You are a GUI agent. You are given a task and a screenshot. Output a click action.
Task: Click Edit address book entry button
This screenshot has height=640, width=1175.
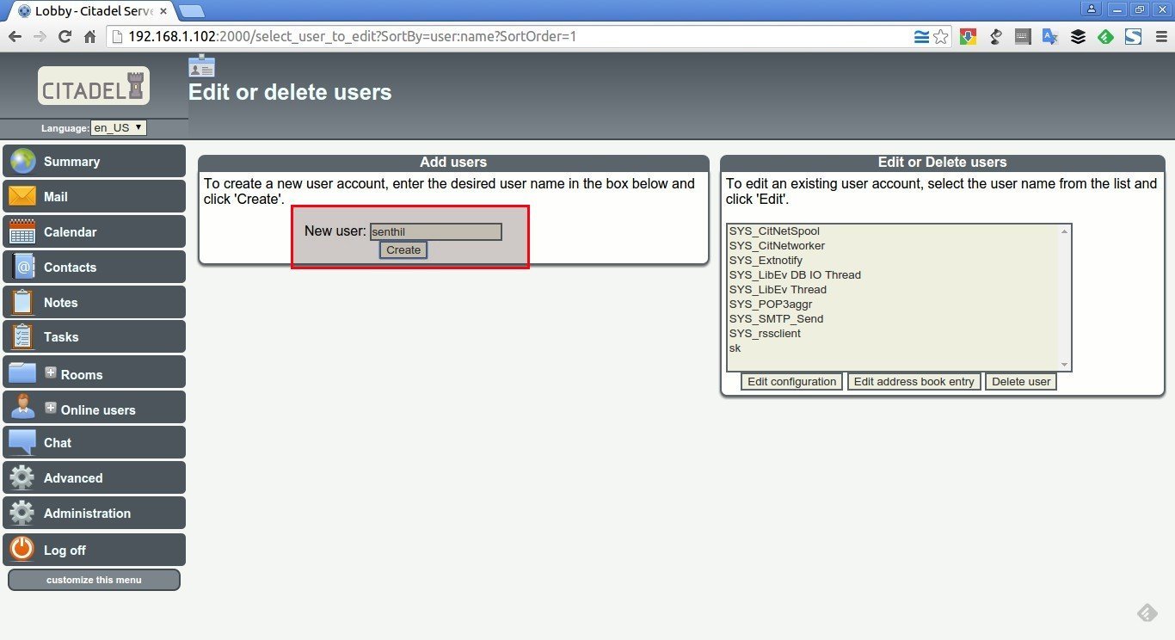pyautogui.click(x=914, y=381)
